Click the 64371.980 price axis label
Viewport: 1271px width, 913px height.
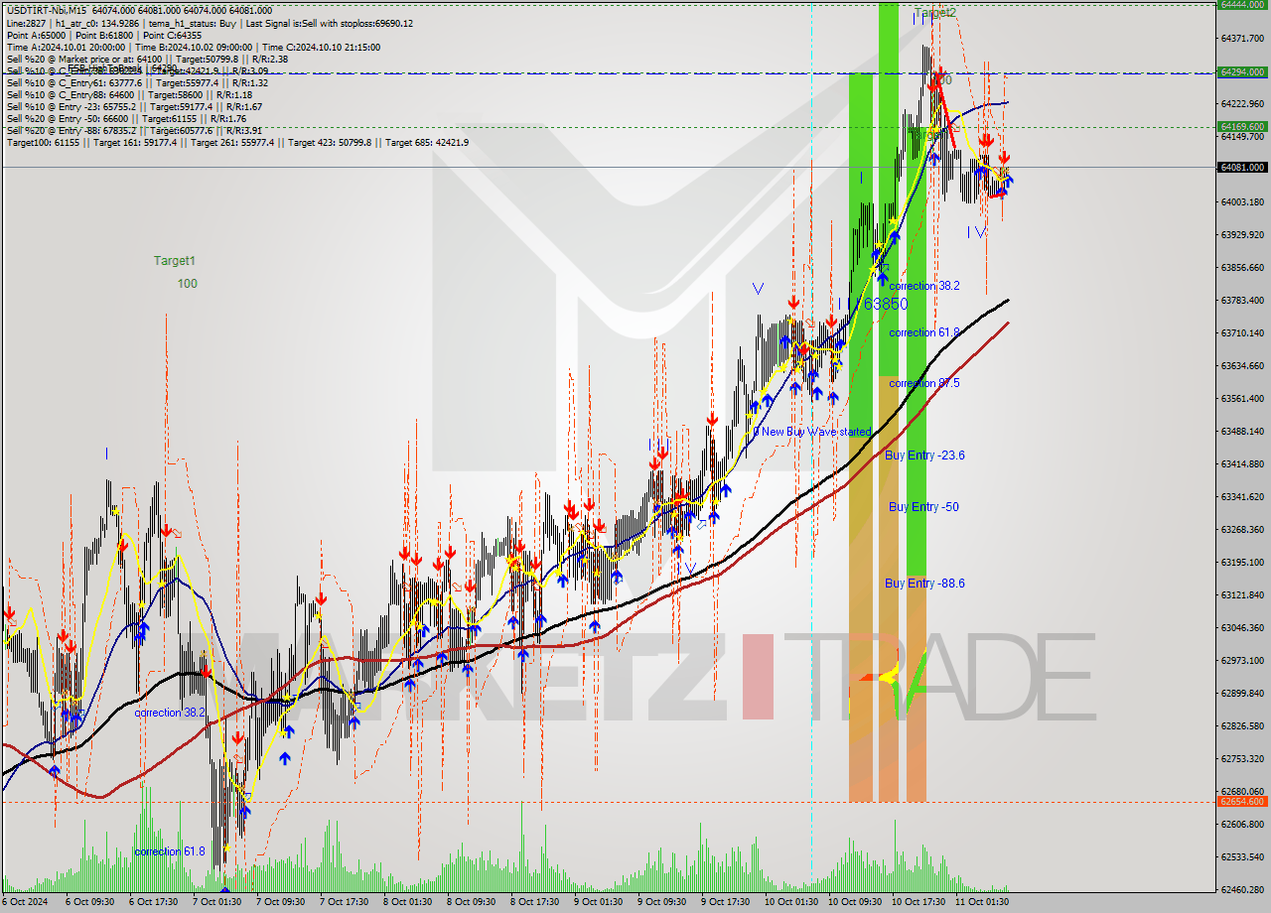1241,39
